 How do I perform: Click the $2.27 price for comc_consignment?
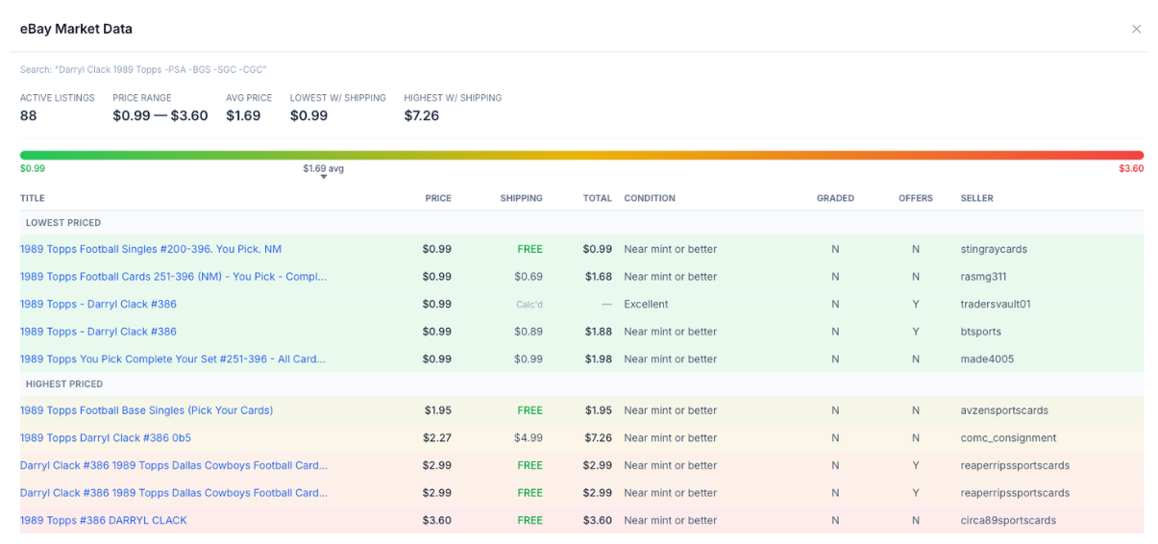[x=438, y=438]
